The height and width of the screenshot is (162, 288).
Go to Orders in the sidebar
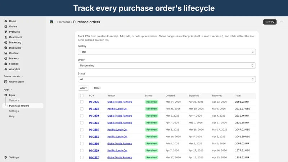coord(13,26)
